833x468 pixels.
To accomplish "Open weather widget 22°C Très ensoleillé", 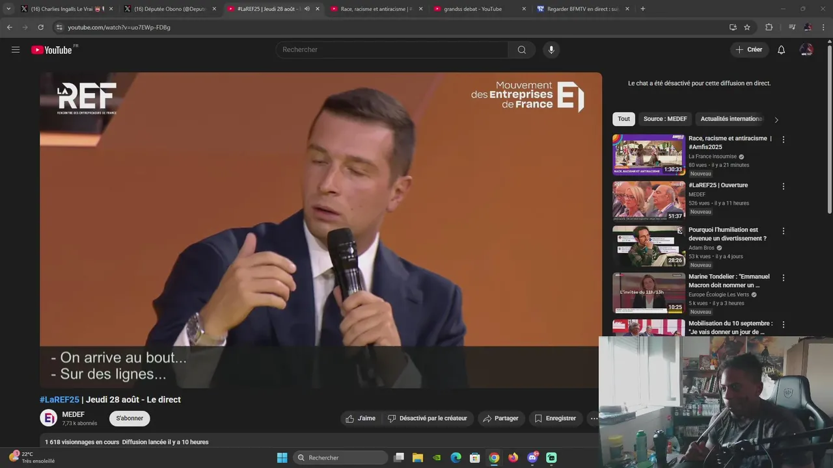I will pyautogui.click(x=33, y=458).
